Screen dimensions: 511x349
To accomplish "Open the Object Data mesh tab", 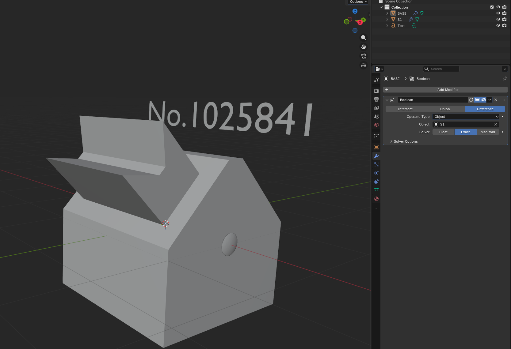I will pos(376,190).
